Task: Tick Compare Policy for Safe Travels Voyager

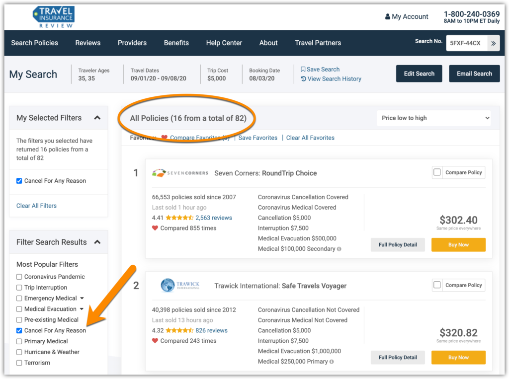Action: pyautogui.click(x=437, y=285)
